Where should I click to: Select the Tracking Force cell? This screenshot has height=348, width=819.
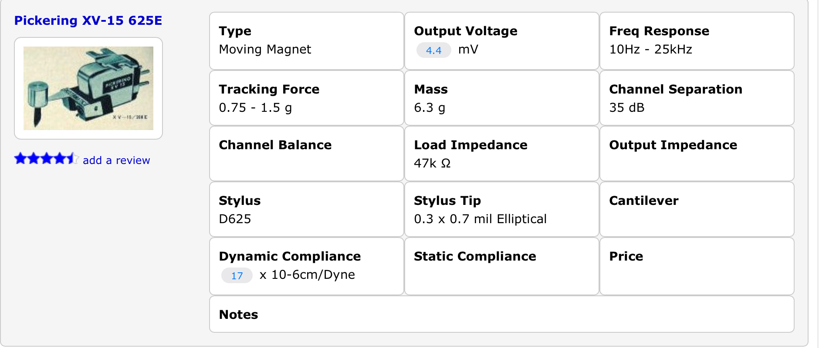point(307,98)
